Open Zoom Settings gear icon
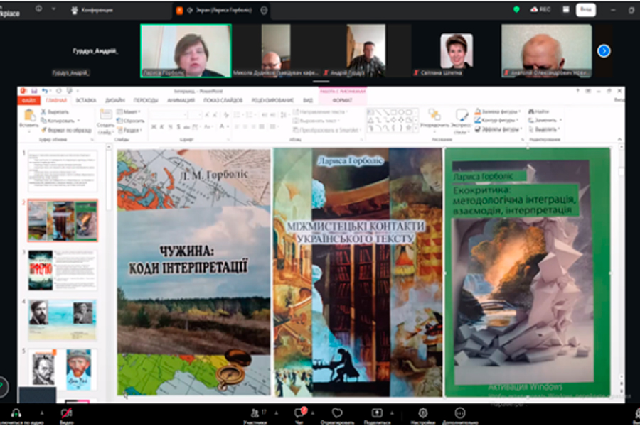The image size is (640, 426). click(423, 413)
